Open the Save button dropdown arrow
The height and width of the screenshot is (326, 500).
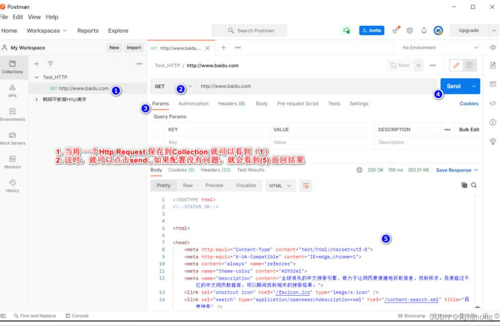coord(418,65)
